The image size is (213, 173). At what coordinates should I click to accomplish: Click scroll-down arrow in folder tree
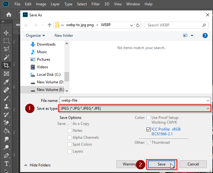click(x=67, y=91)
